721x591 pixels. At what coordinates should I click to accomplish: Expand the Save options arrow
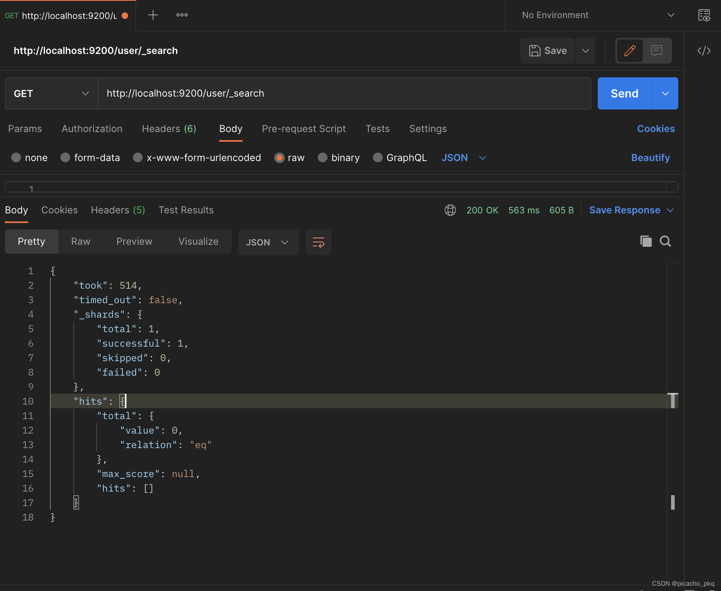pyautogui.click(x=586, y=51)
